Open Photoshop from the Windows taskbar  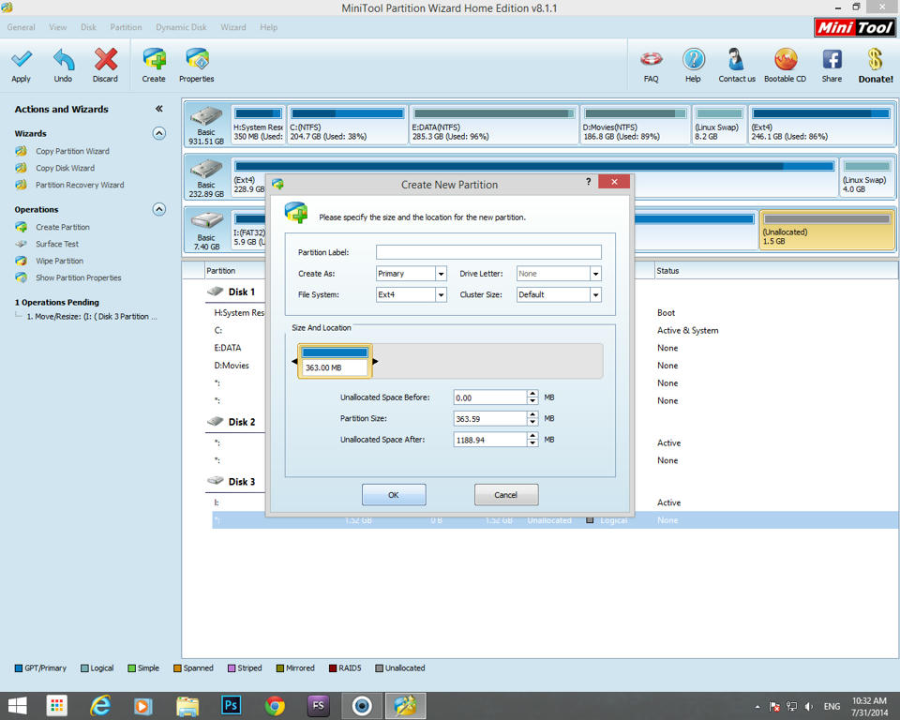tap(231, 705)
